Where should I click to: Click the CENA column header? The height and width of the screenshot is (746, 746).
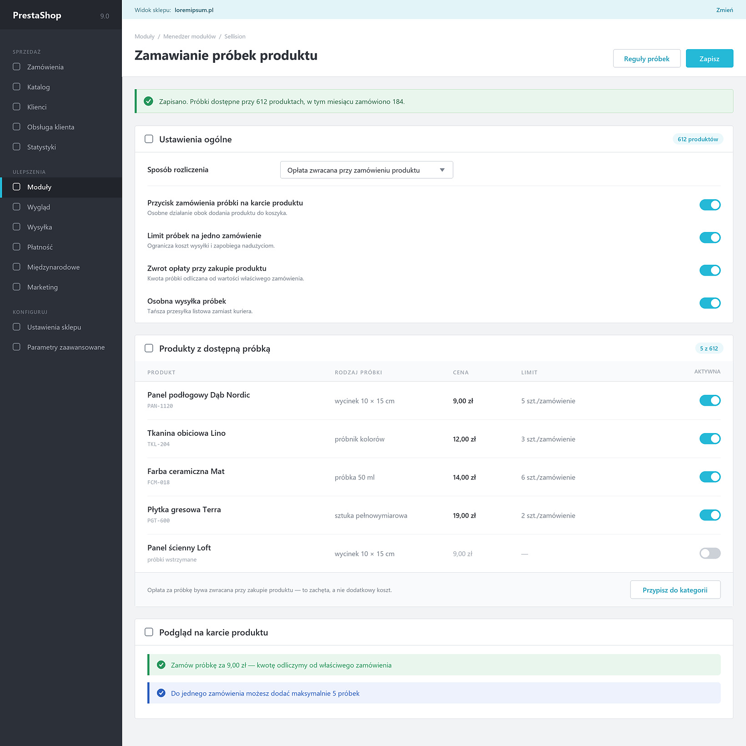click(461, 373)
